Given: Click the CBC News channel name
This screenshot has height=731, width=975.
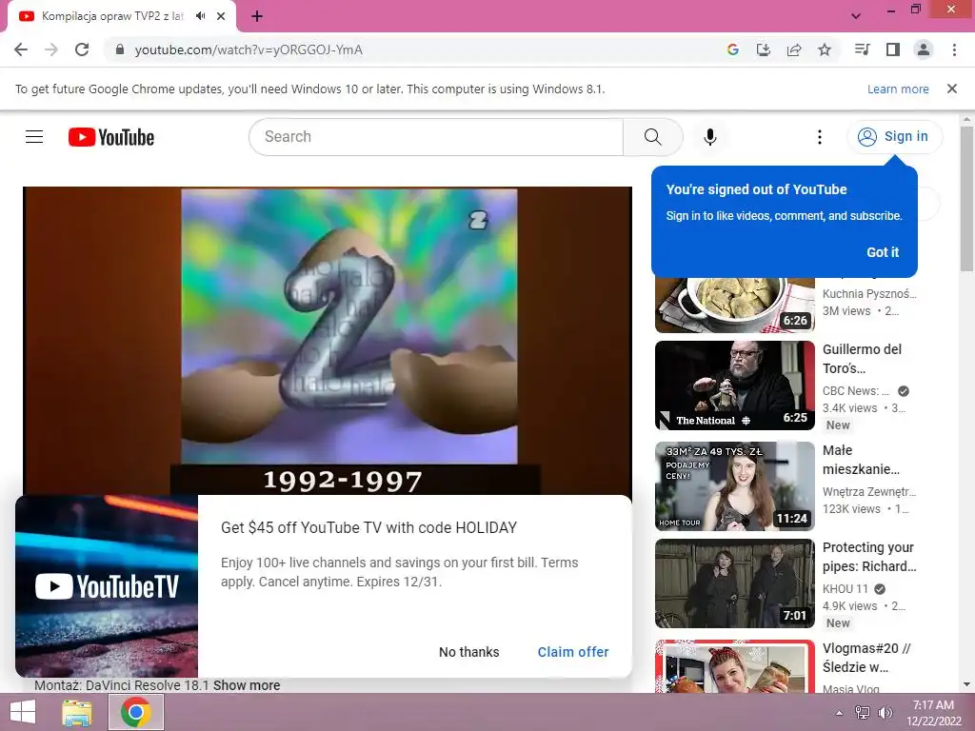Looking at the screenshot, I should click(855, 391).
